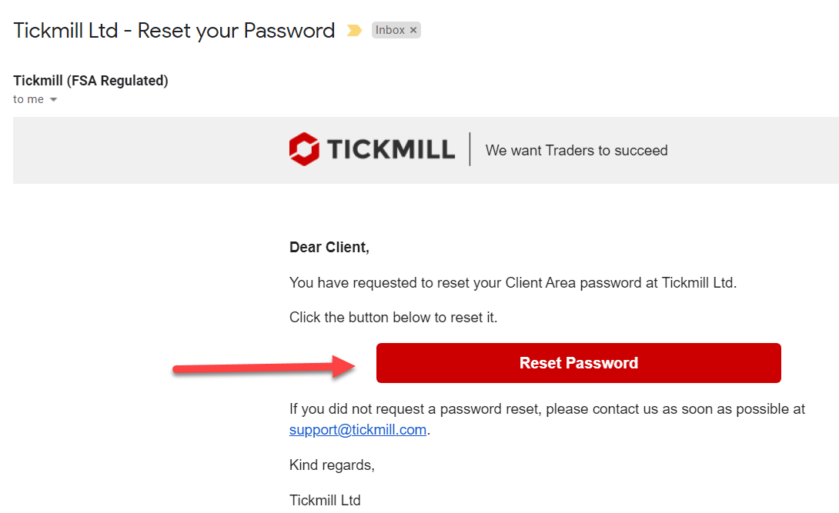Open the support@tickmill.com email link
This screenshot has width=839, height=513.
click(x=358, y=430)
